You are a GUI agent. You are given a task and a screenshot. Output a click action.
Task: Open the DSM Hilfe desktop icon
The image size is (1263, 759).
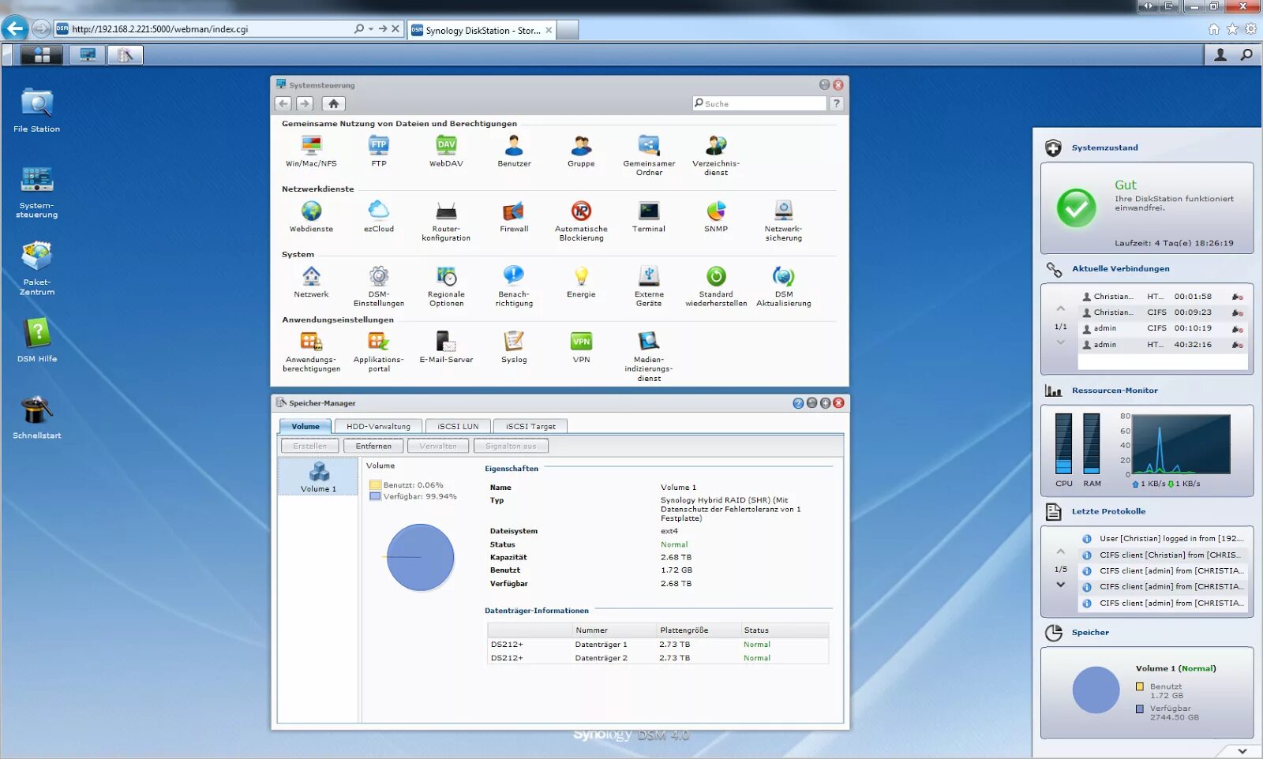(x=36, y=339)
